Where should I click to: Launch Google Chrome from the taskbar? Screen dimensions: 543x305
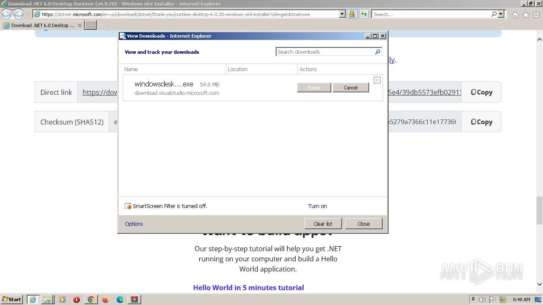pos(91,299)
